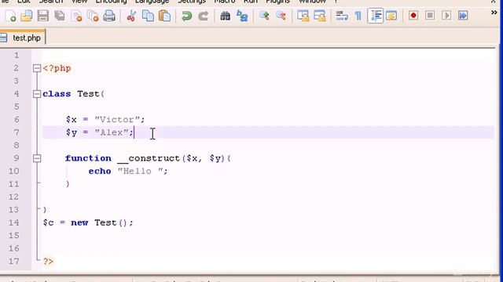503x282 pixels.
Task: Show all characters pilcrow icon
Action: (x=358, y=16)
